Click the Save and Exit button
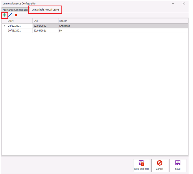This screenshot has height=174, width=193. point(141,166)
